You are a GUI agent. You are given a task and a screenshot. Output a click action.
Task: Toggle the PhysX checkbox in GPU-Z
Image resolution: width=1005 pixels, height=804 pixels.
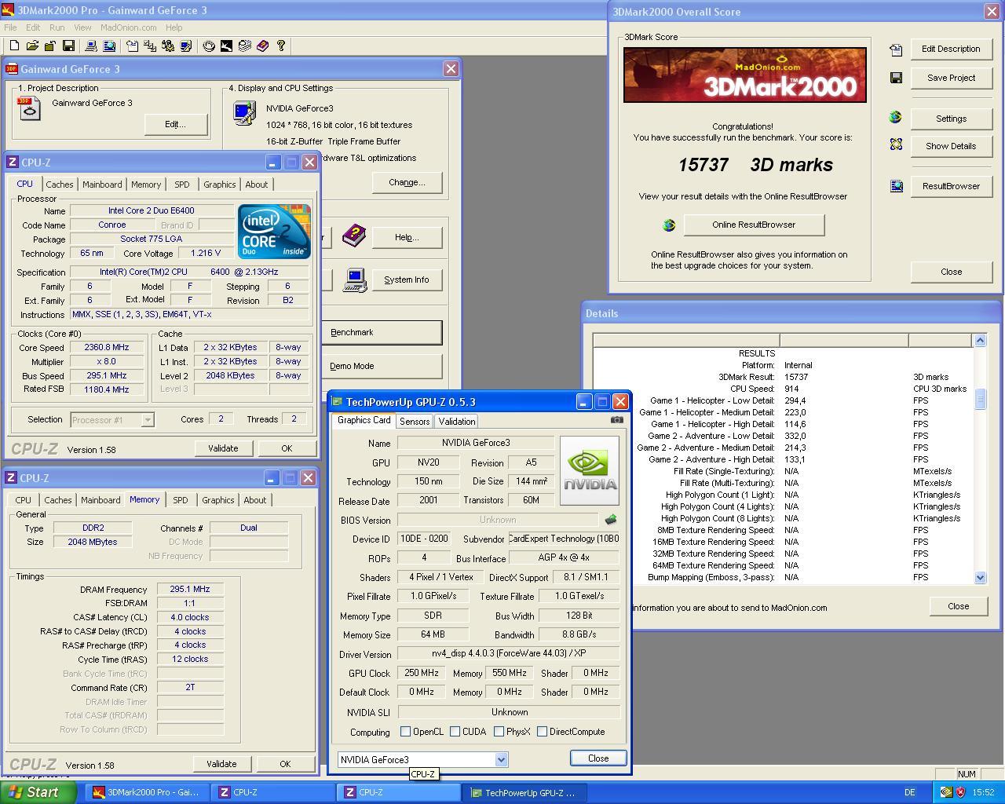pyautogui.click(x=499, y=732)
